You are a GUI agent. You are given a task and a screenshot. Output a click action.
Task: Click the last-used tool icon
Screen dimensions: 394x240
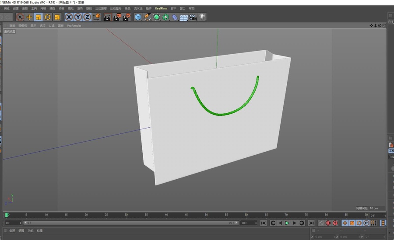pos(57,17)
